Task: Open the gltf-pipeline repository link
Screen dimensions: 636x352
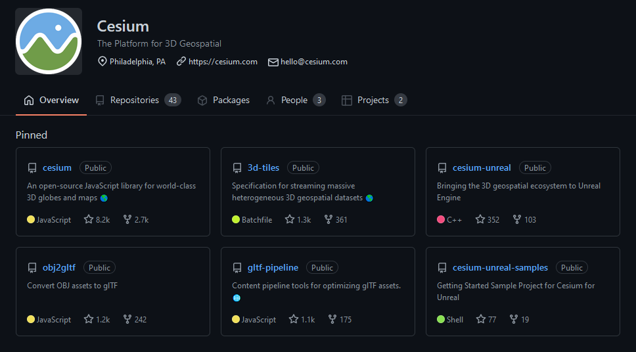Action: [x=273, y=268]
